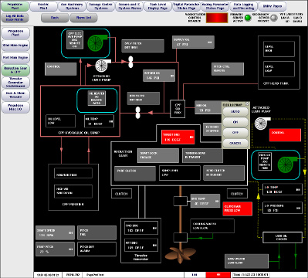Click the SHAFT LOCK ENGAGE indicator
The height and width of the screenshot is (278, 308).
158,155
